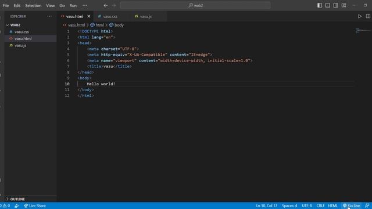The width and height of the screenshot is (372, 209).
Task: Toggle the secondary side bar layout icon
Action: 336,5
